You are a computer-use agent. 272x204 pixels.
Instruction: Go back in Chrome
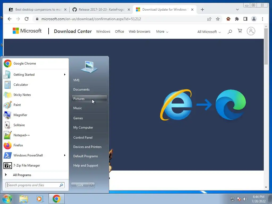pyautogui.click(x=10, y=19)
